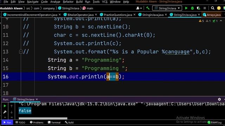
Task: Click the String2inJava Run tab
Action: click(x=24, y=99)
